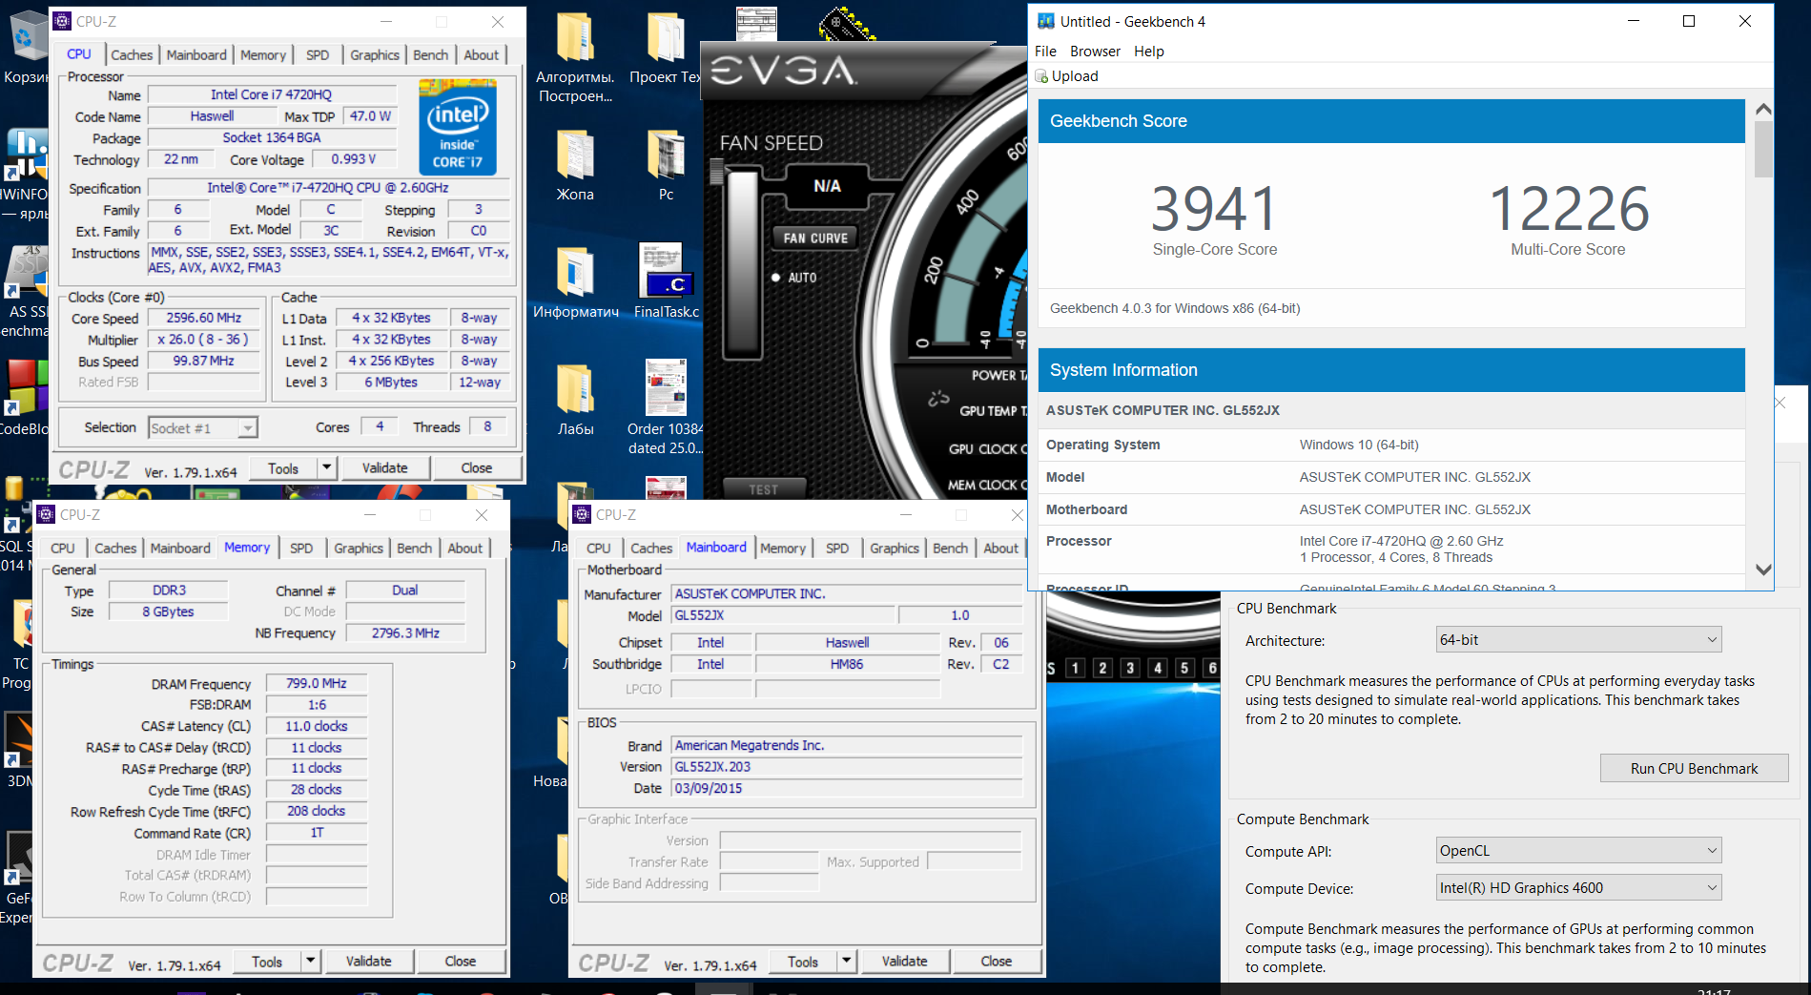This screenshot has height=995, width=1811.
Task: Click the 3941 Single-Core Score
Action: tap(1214, 209)
